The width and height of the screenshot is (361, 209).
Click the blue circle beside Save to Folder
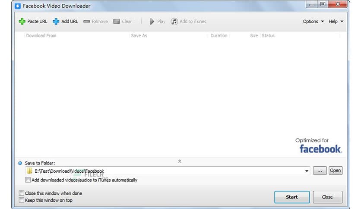coord(20,163)
